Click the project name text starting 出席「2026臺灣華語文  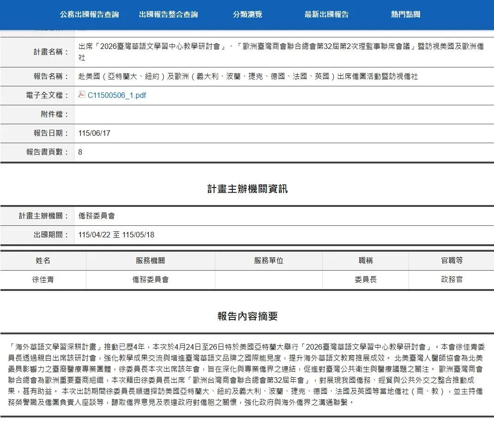tap(281, 52)
